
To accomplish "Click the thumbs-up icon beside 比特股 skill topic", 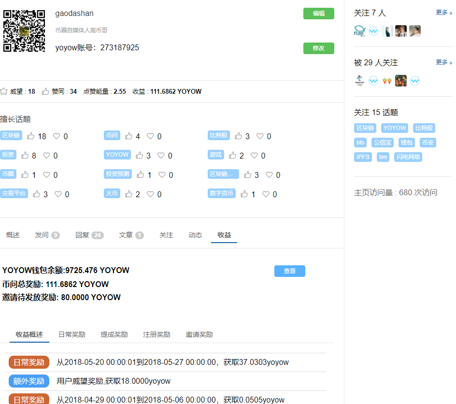I will tap(239, 136).
